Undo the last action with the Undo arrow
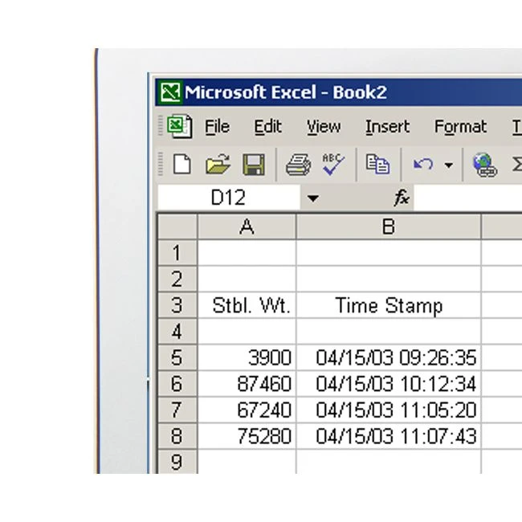 tap(423, 165)
